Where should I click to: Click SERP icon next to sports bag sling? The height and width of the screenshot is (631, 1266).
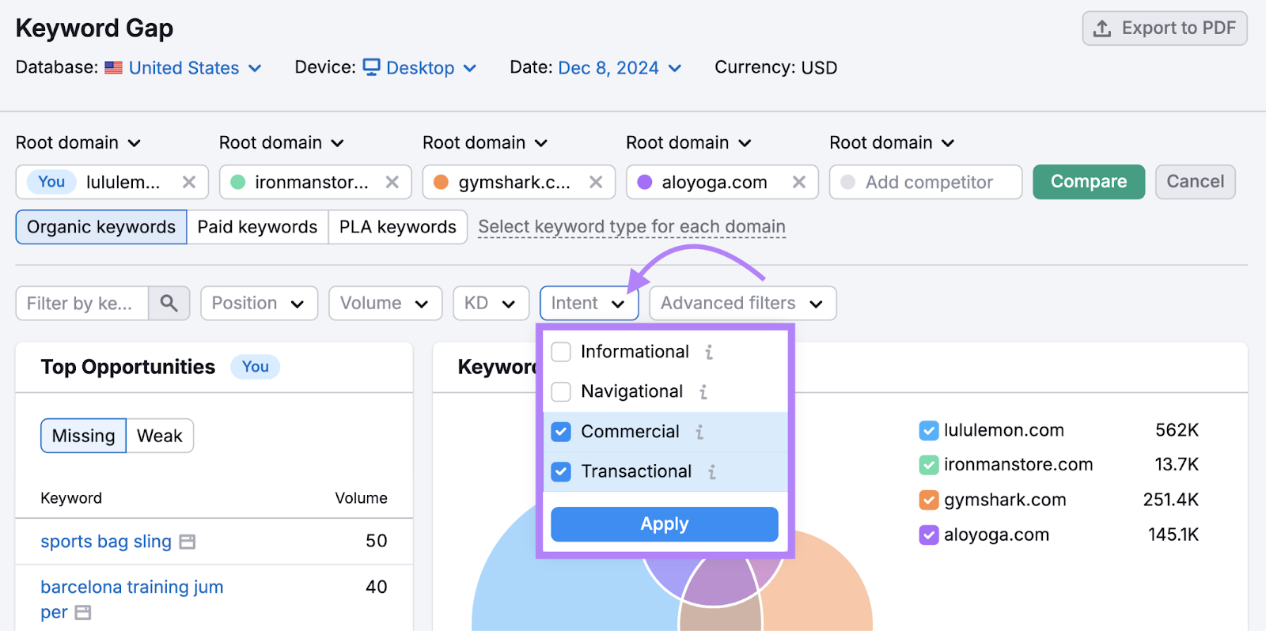click(x=188, y=542)
